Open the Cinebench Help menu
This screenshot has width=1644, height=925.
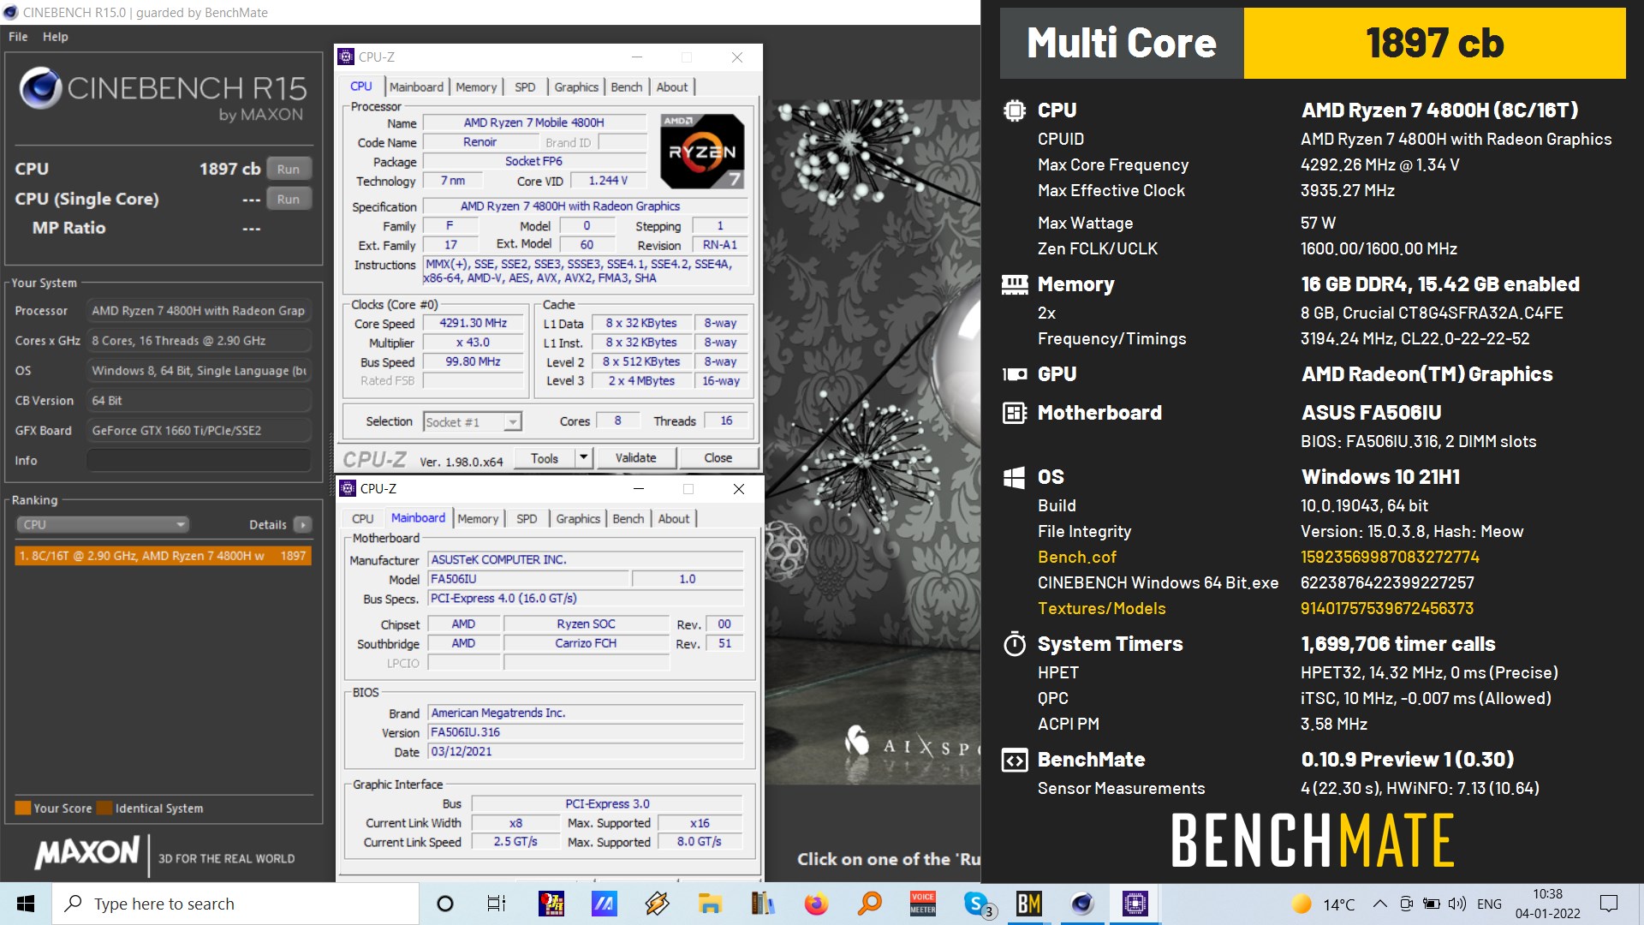tap(56, 37)
